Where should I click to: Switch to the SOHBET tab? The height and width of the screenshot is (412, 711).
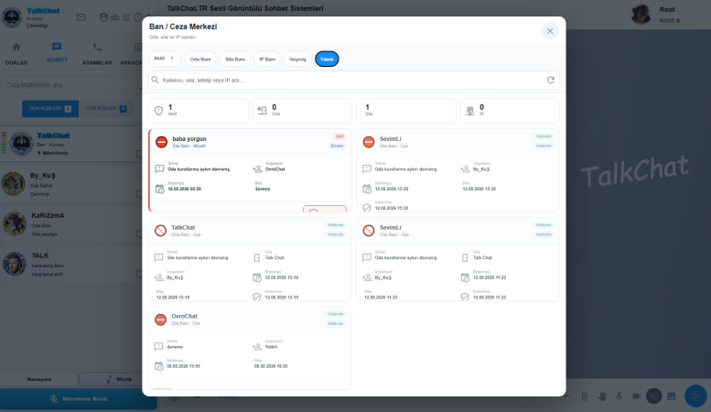(x=57, y=52)
